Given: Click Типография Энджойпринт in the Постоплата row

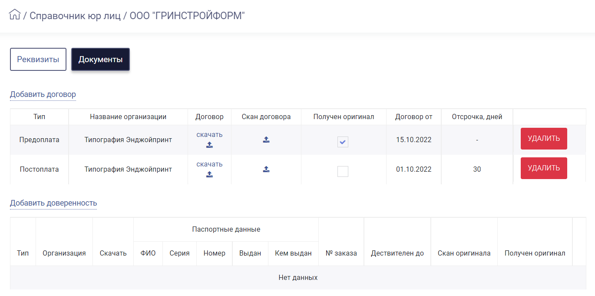Looking at the screenshot, I should [128, 170].
